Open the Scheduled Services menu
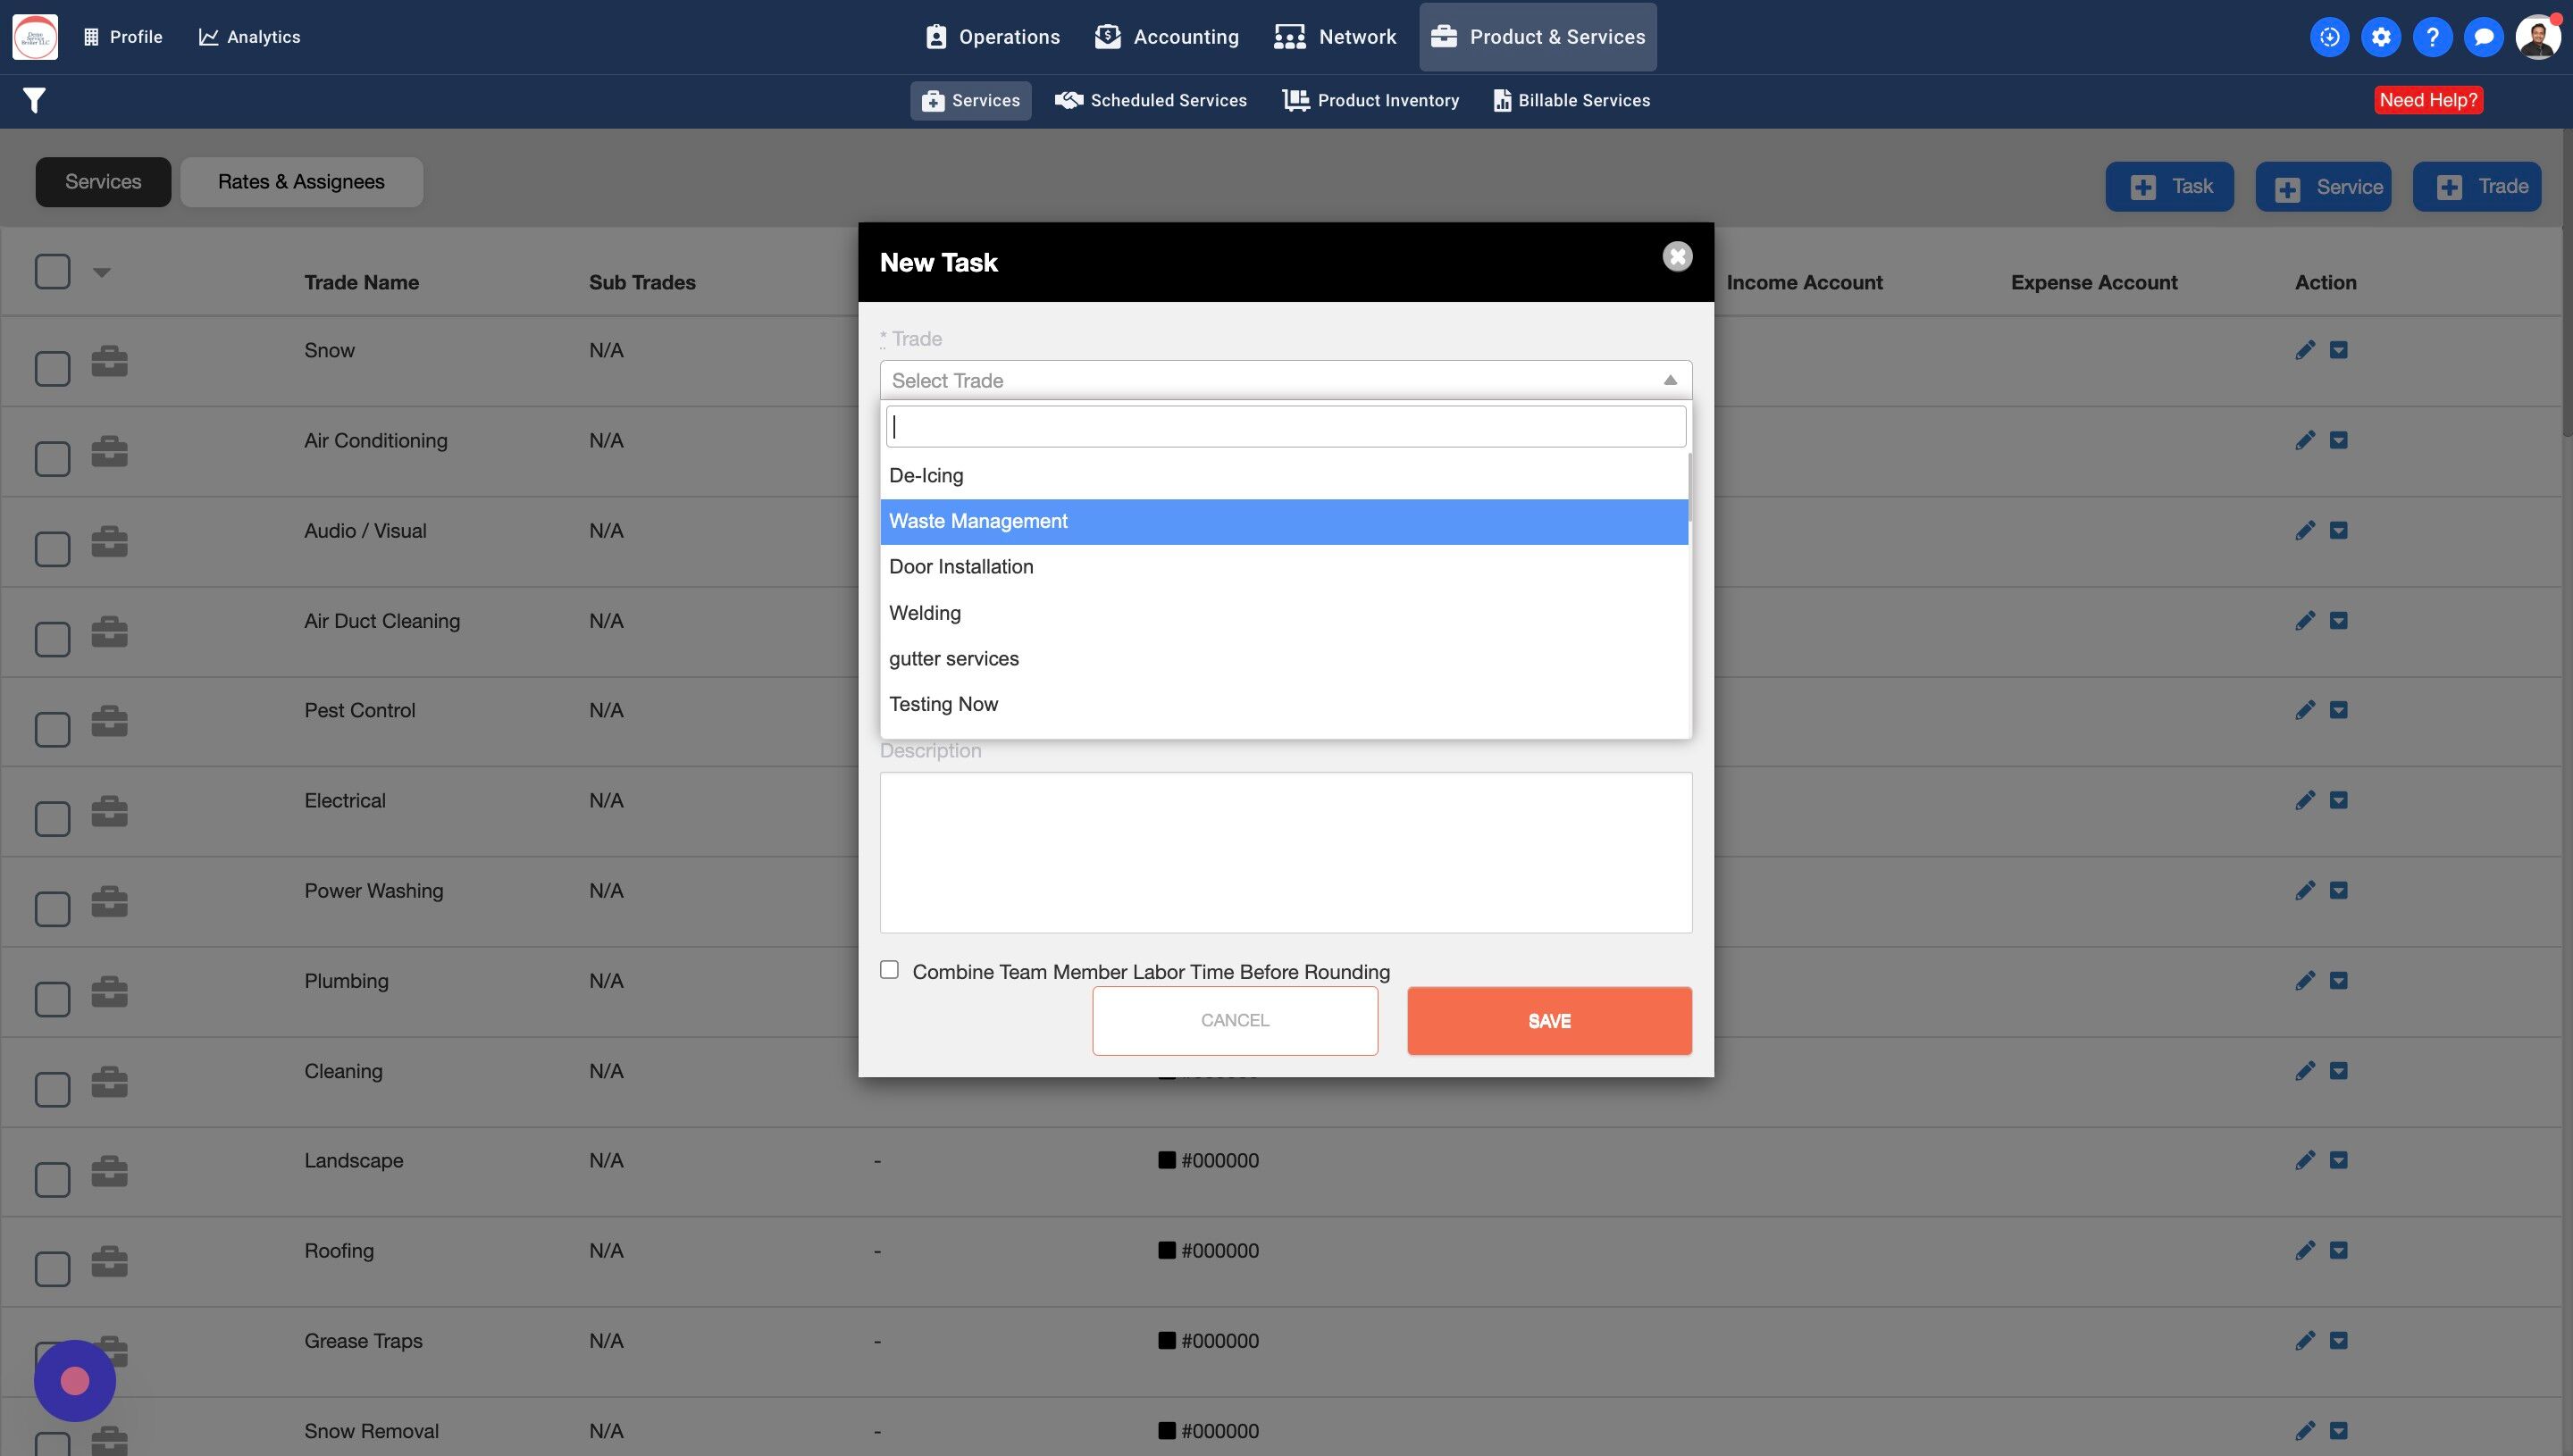2573x1456 pixels. point(1150,101)
